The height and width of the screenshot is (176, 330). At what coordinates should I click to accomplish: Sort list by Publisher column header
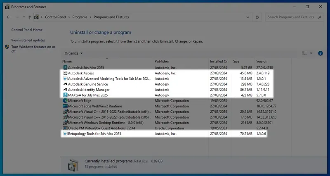(x=162, y=61)
